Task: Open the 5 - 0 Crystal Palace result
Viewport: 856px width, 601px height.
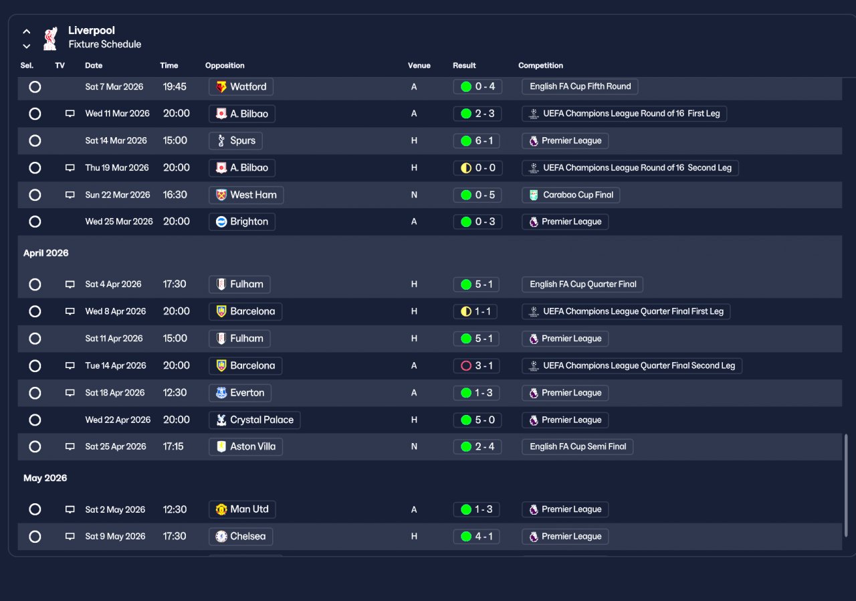Action: point(476,420)
